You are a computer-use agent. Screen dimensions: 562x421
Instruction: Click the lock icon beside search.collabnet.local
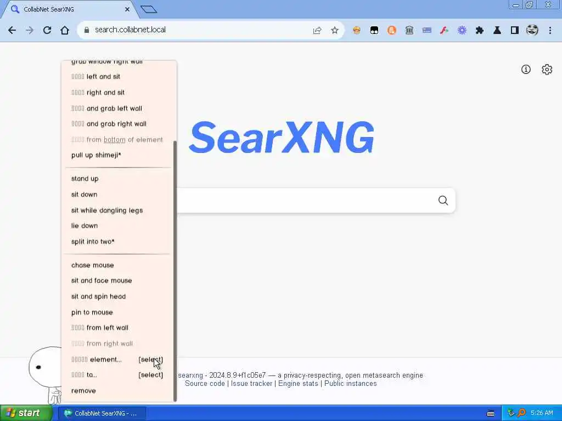tap(86, 30)
